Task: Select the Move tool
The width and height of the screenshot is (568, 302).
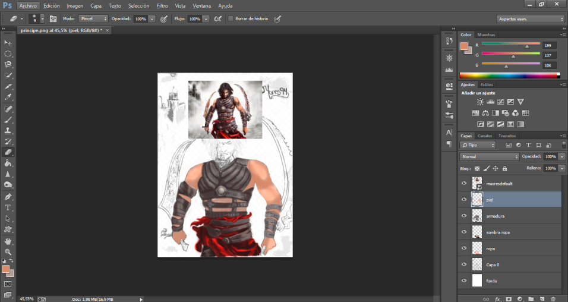Action: pos(8,42)
